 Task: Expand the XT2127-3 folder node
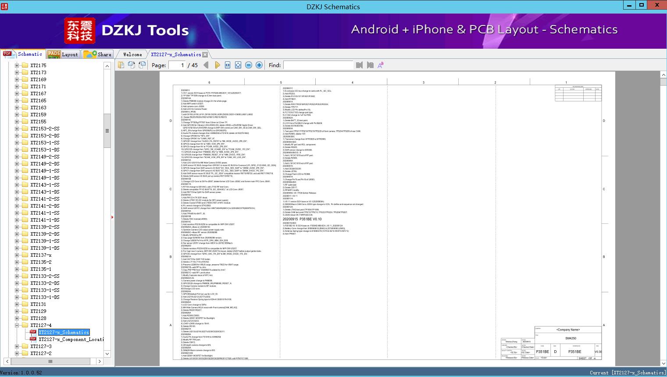(17, 346)
